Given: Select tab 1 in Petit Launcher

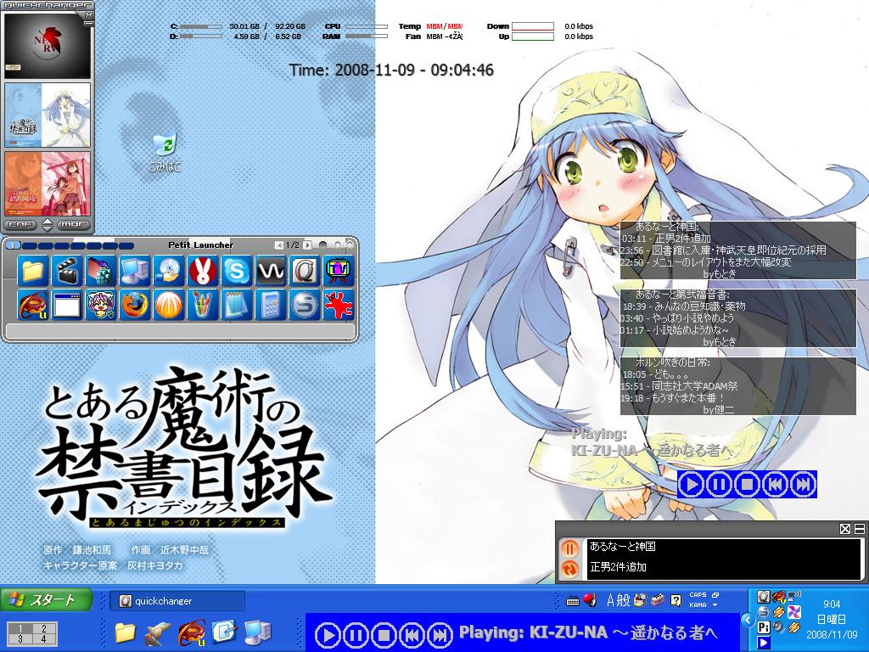Looking at the screenshot, I should (x=14, y=245).
